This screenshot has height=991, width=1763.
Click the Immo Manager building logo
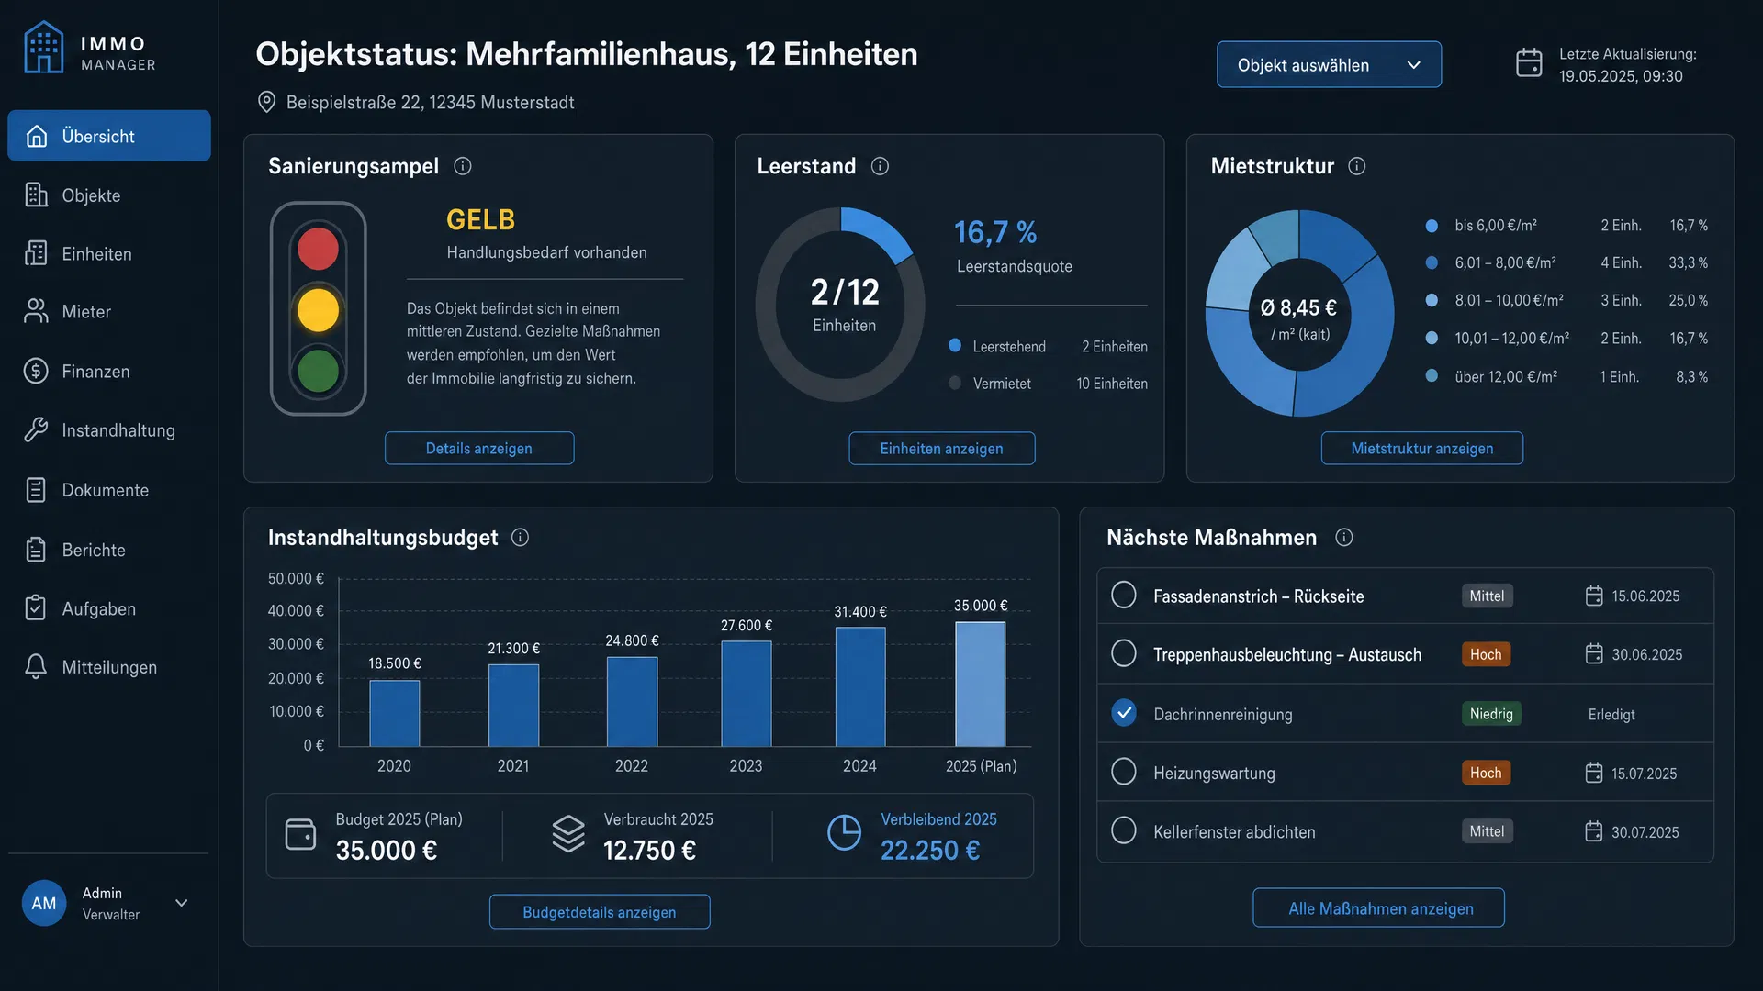point(44,48)
